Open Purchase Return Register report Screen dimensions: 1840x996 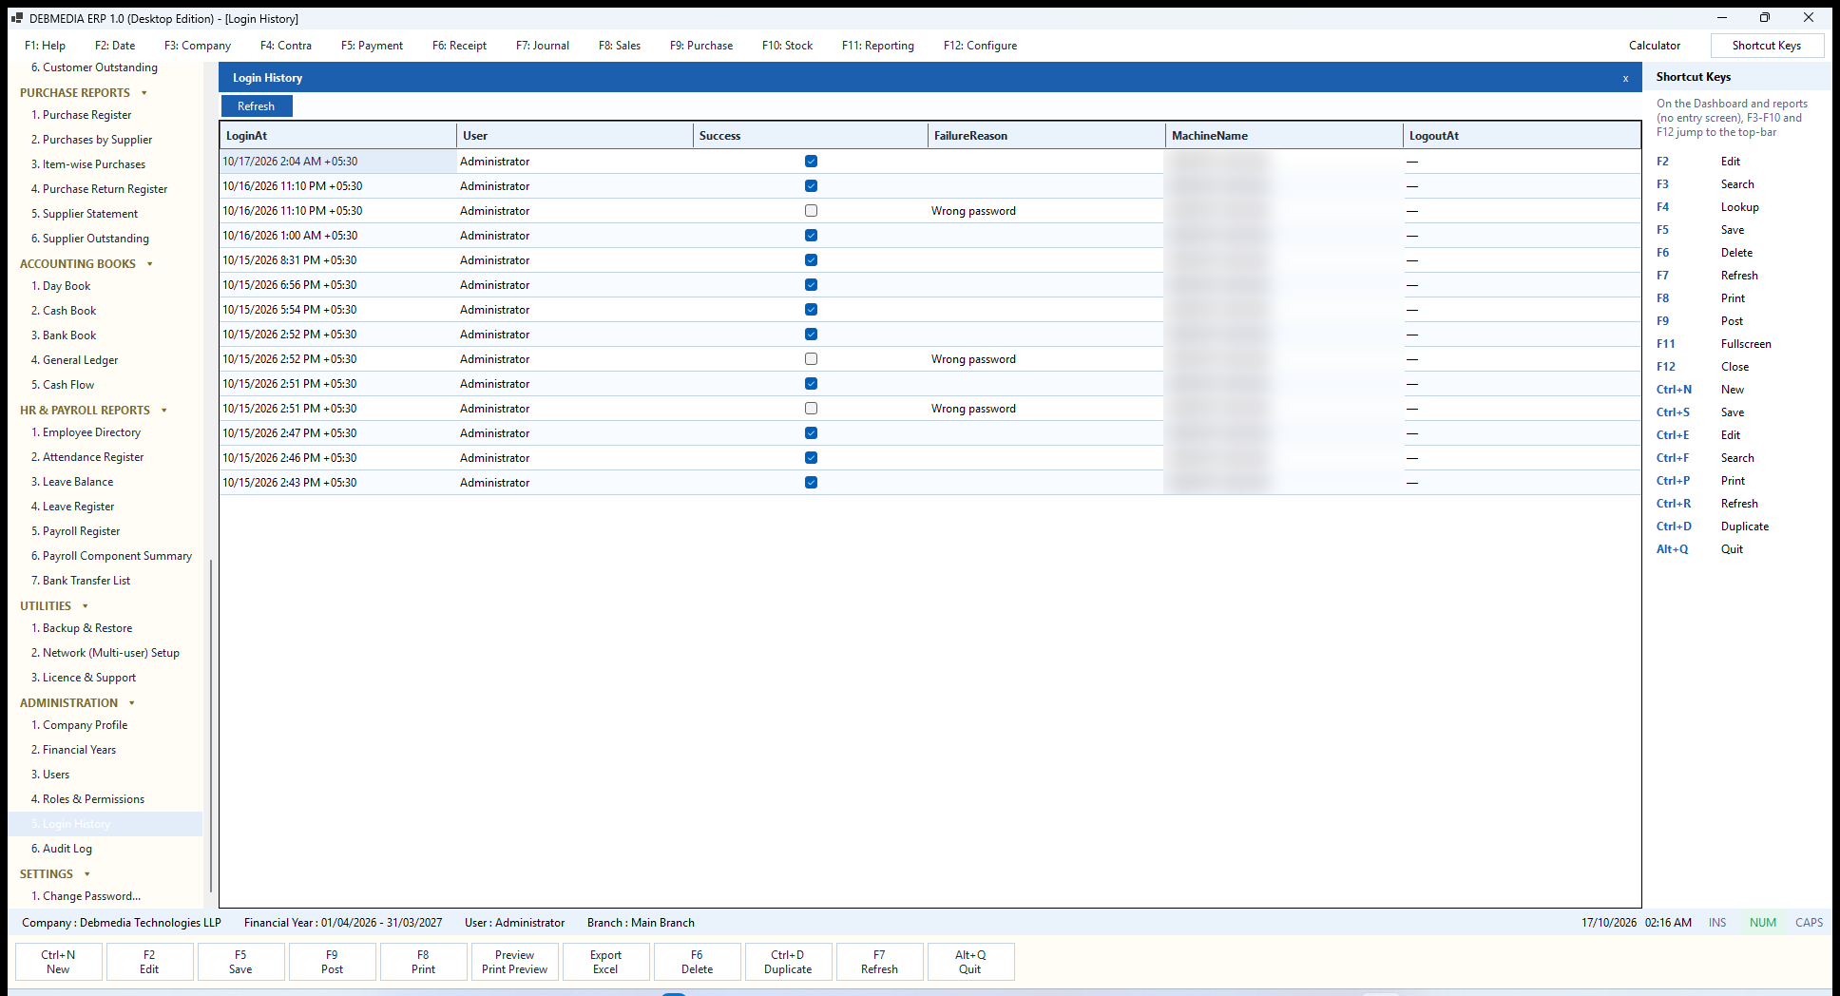click(99, 189)
